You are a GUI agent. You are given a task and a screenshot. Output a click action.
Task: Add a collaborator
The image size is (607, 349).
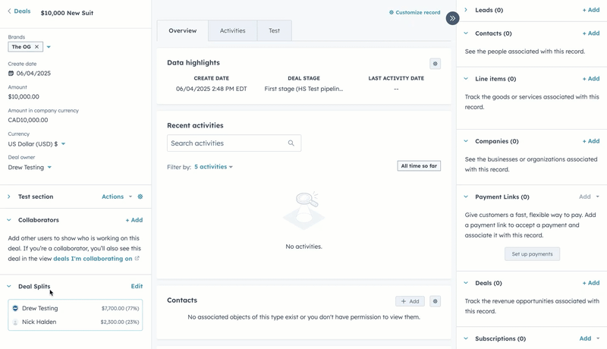coord(134,220)
